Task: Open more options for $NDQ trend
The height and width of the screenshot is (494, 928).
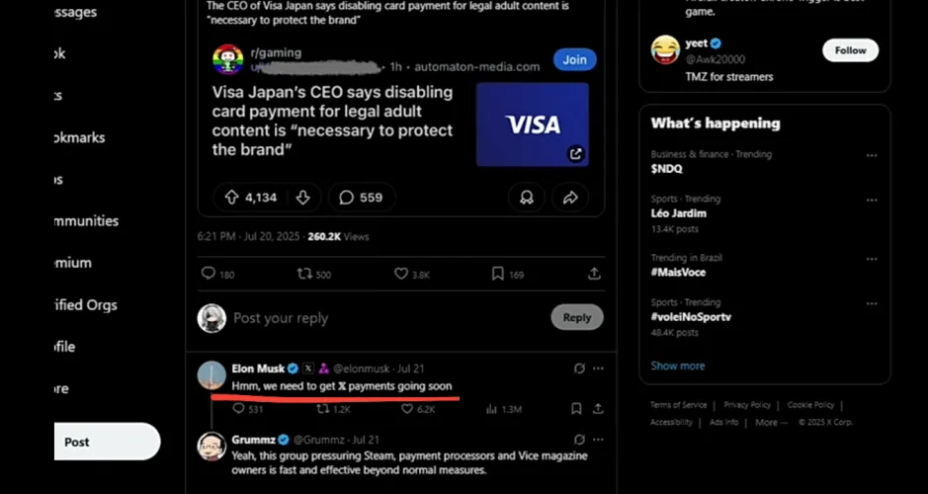Action: coord(871,155)
